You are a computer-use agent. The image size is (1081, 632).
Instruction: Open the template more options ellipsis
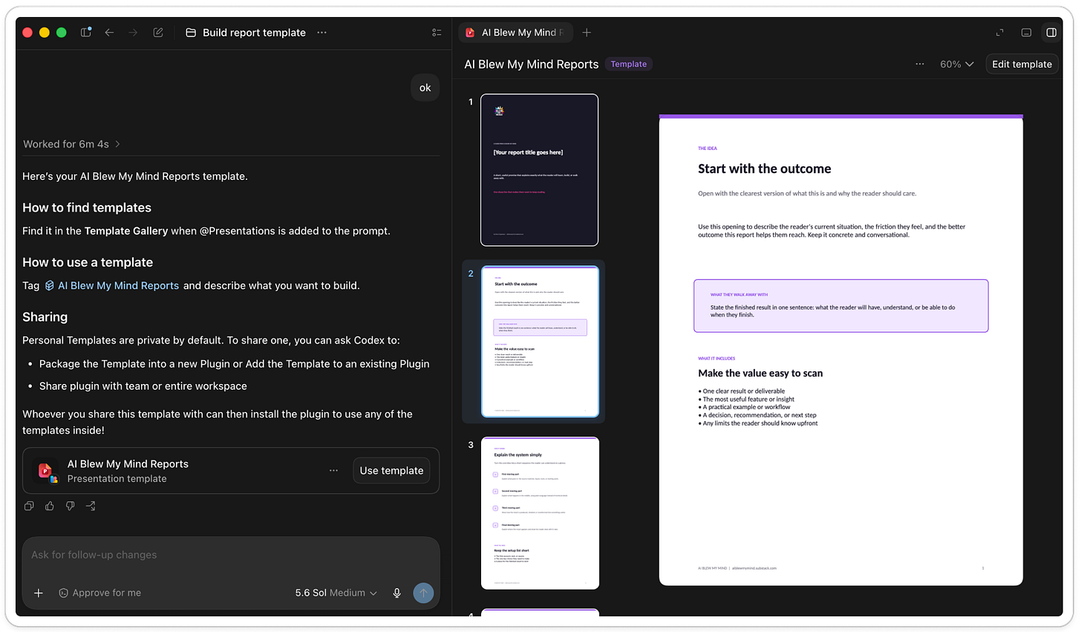920,64
